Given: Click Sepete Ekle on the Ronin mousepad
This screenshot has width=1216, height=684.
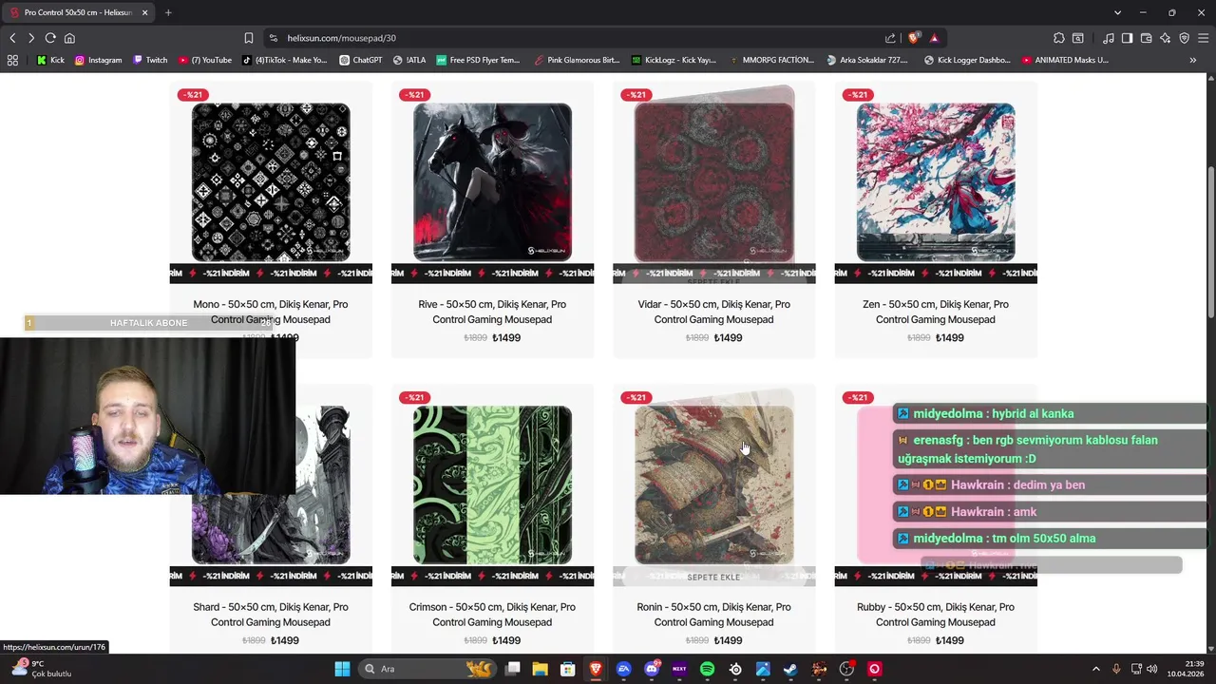Looking at the screenshot, I should [713, 577].
